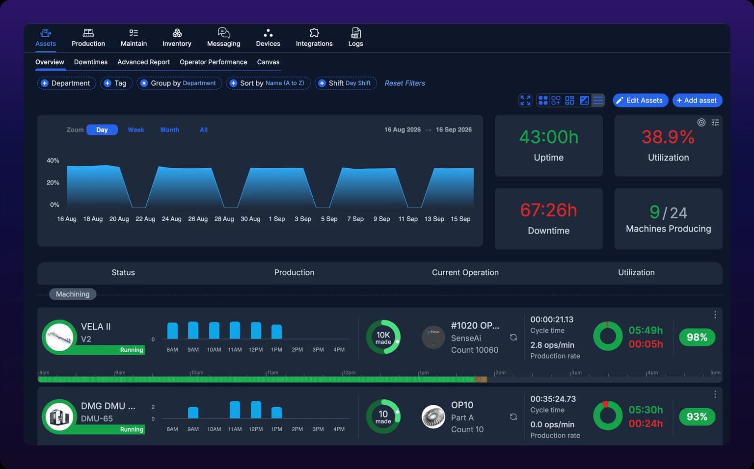The width and height of the screenshot is (754, 469).
Task: Open the DMG DMU row options menu
Action: (x=715, y=394)
